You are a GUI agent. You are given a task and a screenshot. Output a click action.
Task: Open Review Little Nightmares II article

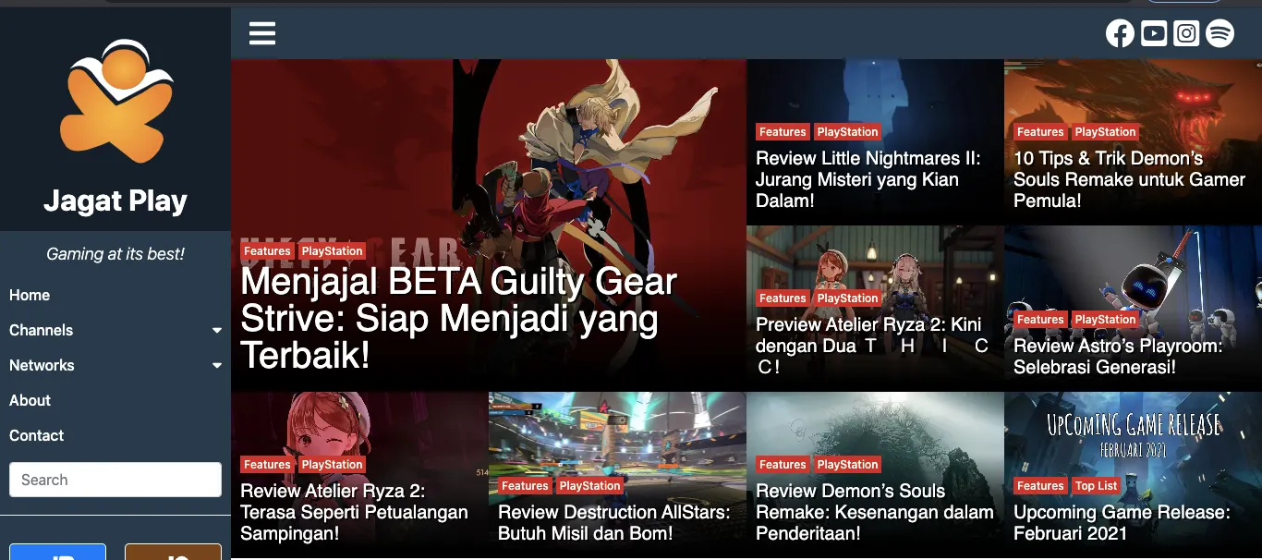[868, 179]
